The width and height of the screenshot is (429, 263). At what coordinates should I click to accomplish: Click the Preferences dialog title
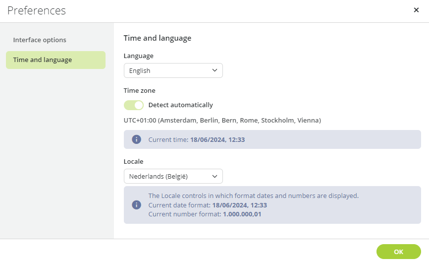click(37, 10)
